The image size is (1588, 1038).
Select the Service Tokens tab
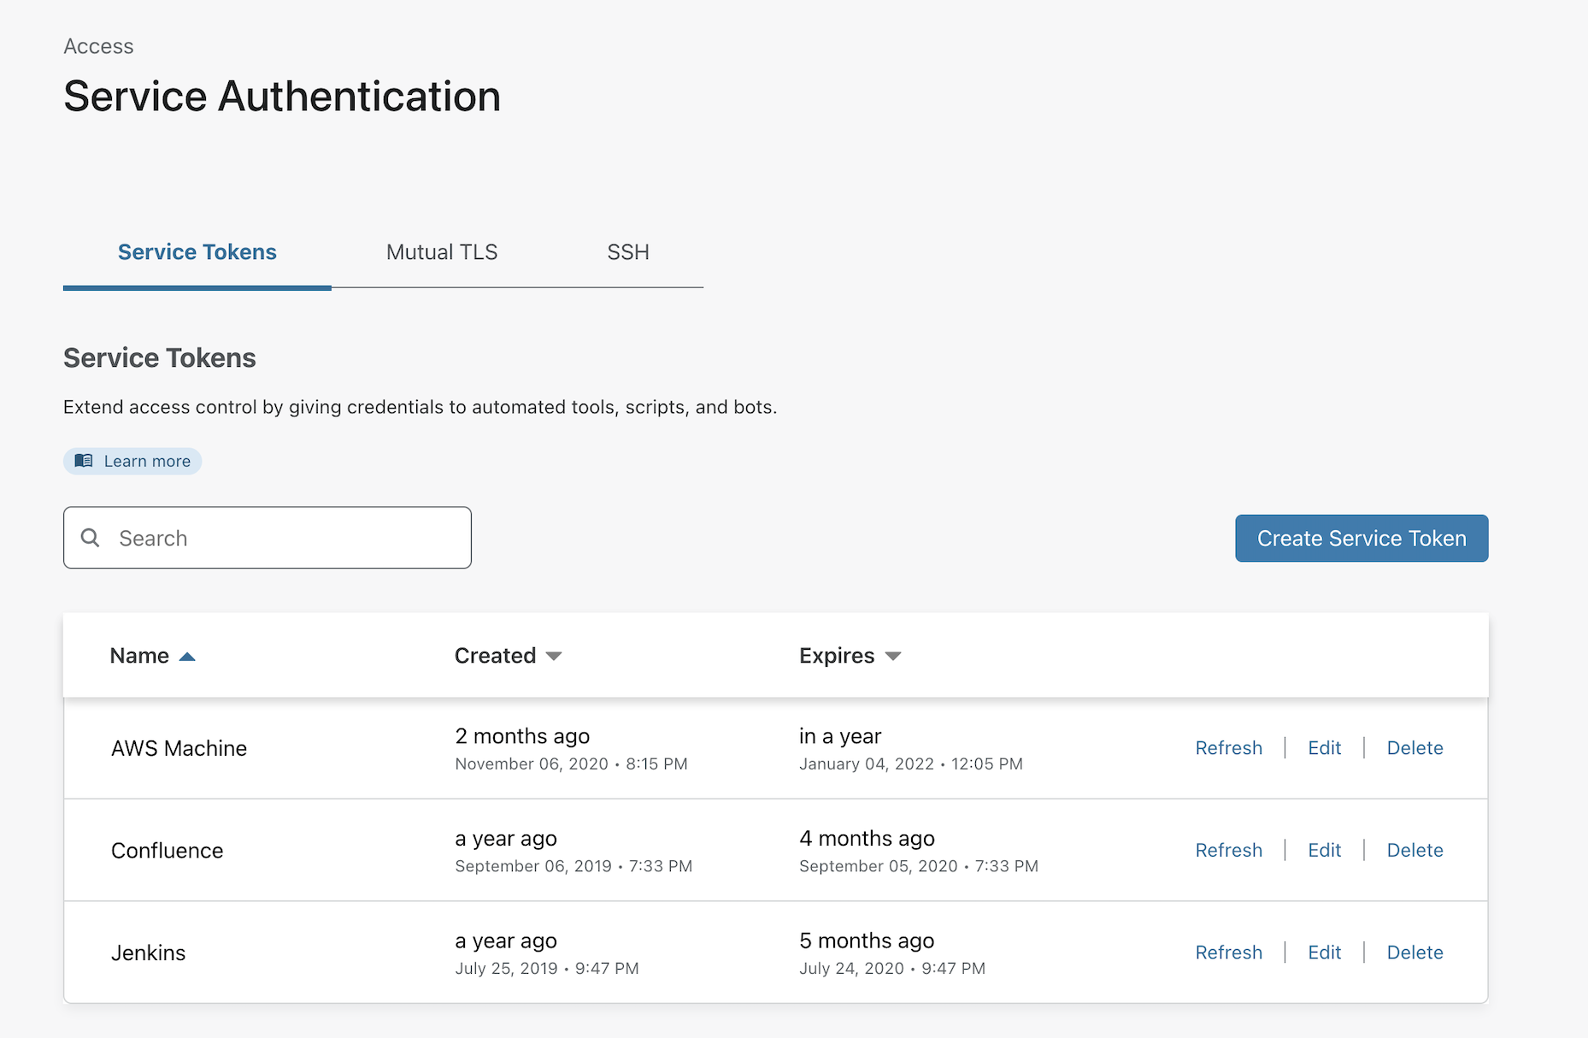197,251
